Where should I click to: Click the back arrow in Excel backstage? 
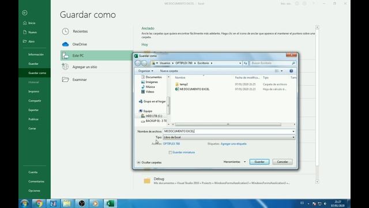point(25,13)
